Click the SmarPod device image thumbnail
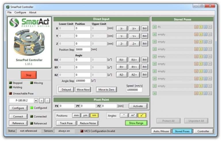This screenshot has height=141, width=221. coord(29,42)
